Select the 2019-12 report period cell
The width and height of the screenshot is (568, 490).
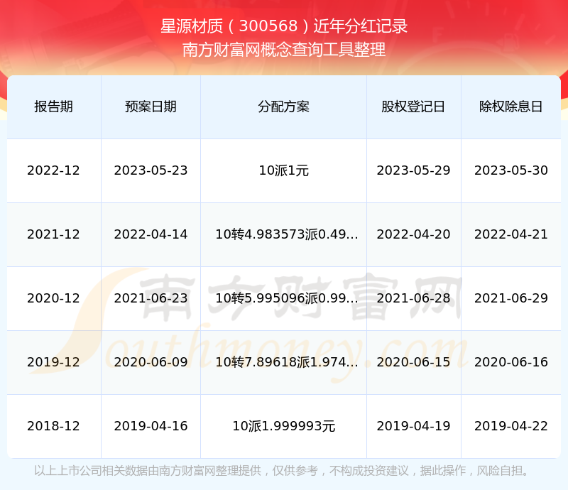54,361
